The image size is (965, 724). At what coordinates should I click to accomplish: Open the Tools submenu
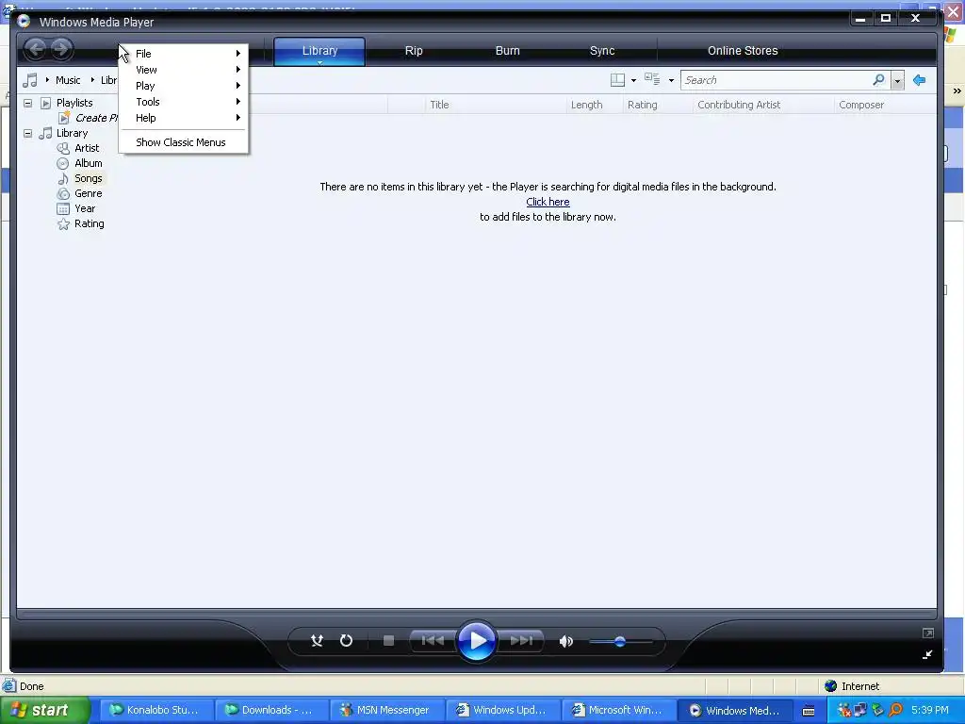pos(184,102)
